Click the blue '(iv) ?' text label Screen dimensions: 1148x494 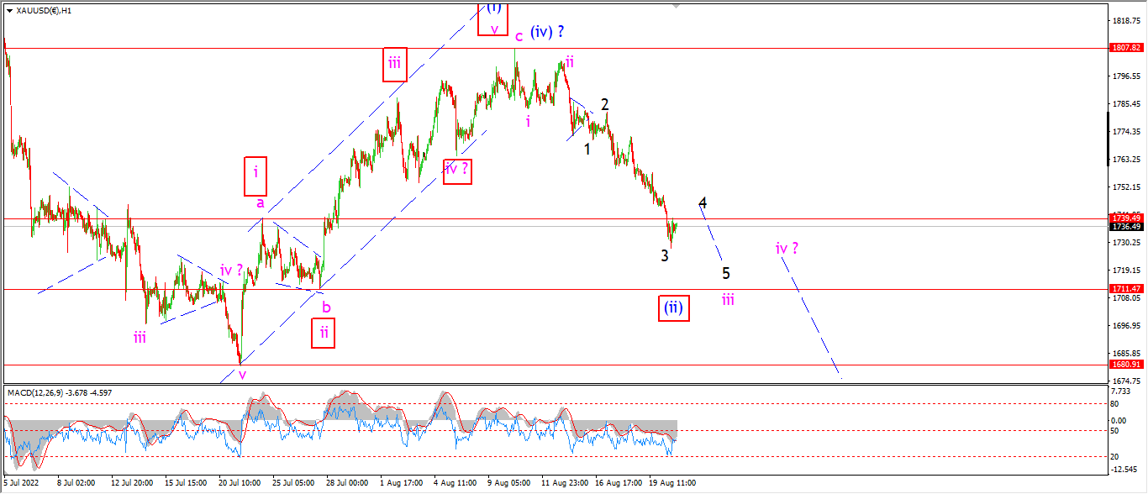[x=547, y=32]
